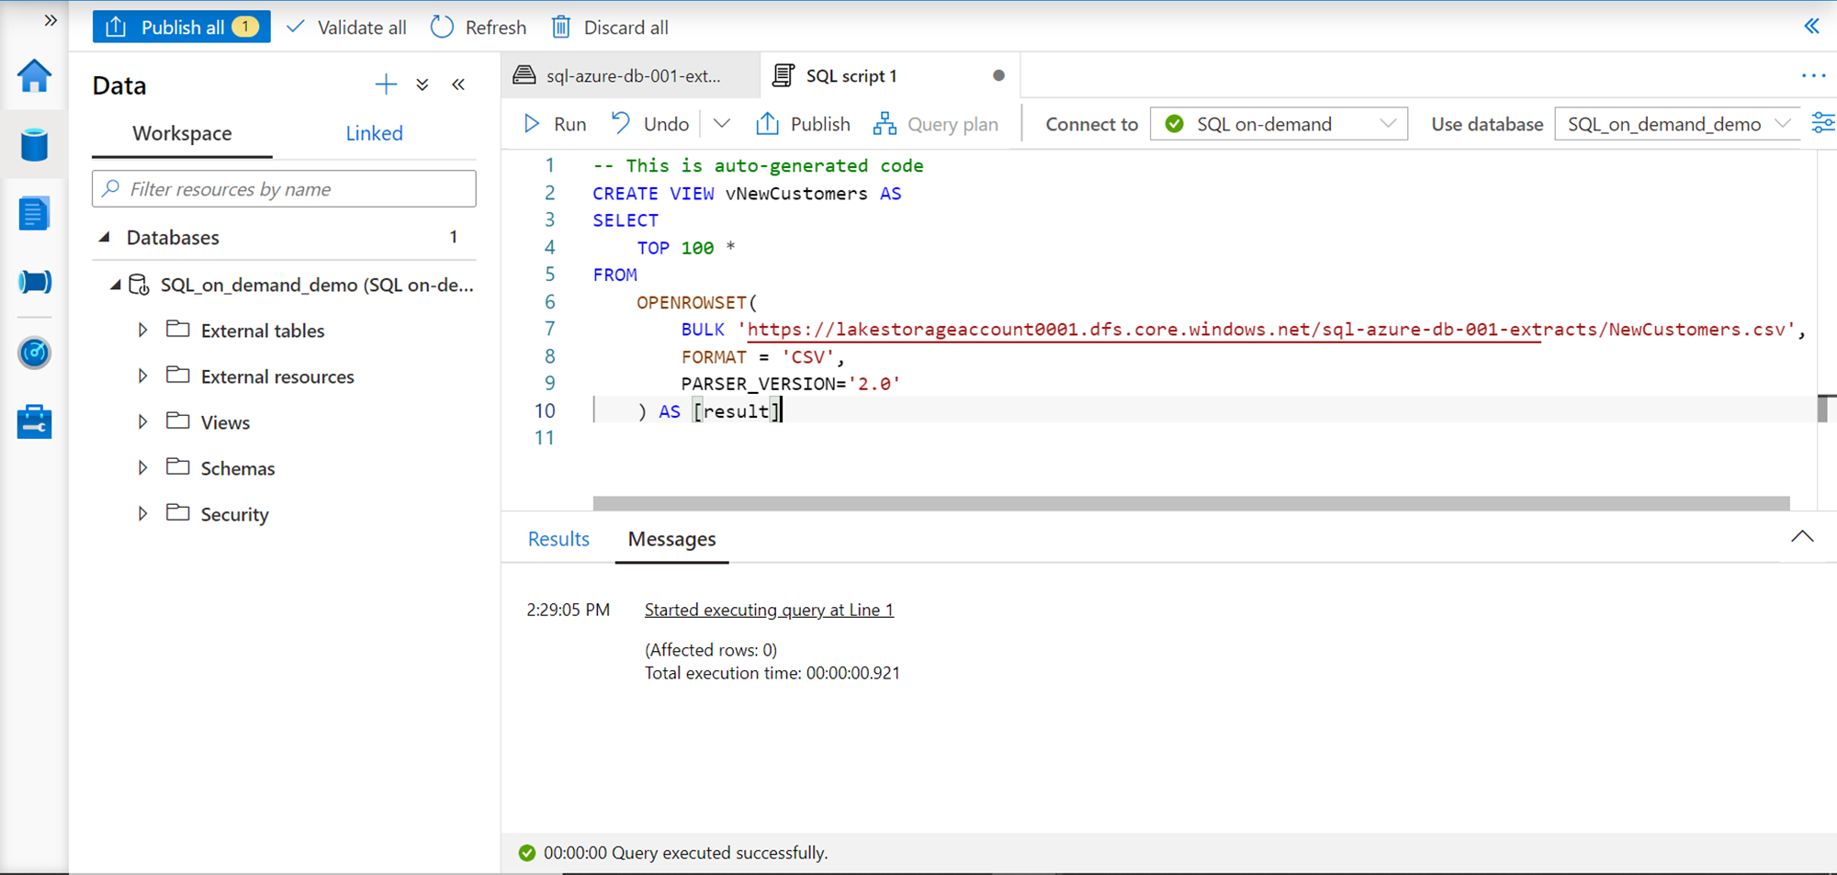Open the Connect to SQL on-demand dropdown
The image size is (1837, 875).
(1278, 124)
